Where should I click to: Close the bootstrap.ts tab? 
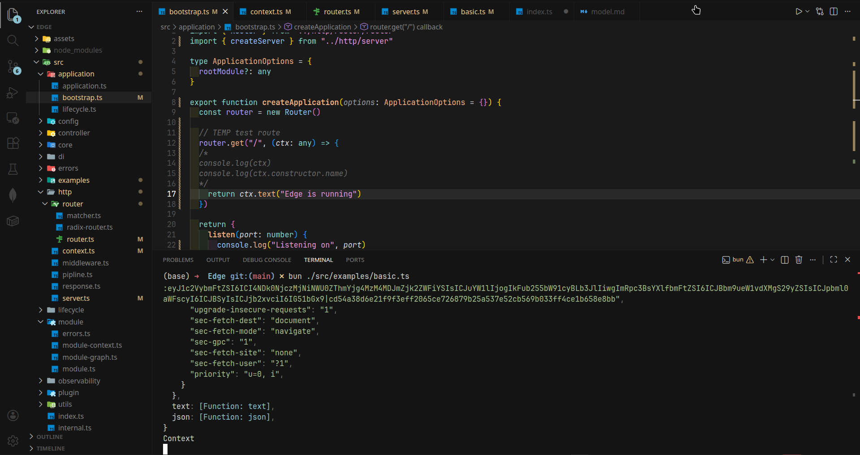pyautogui.click(x=225, y=12)
